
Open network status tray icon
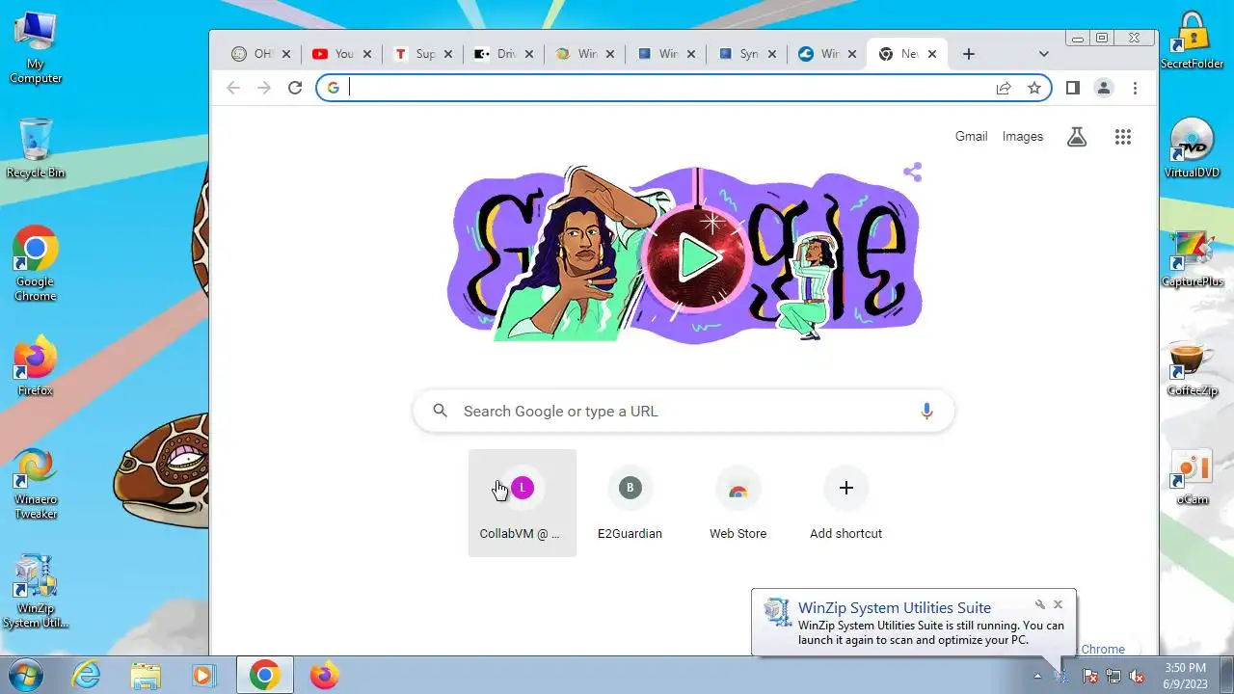1113,676
